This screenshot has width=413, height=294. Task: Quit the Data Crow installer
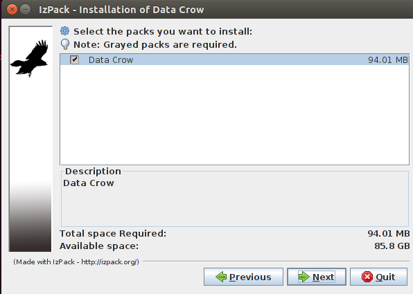tap(378, 277)
